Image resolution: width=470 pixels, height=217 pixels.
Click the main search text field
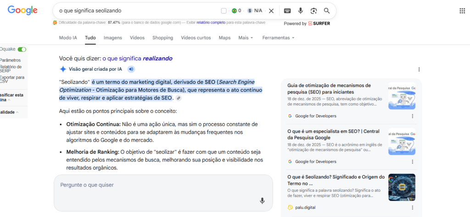pos(138,11)
